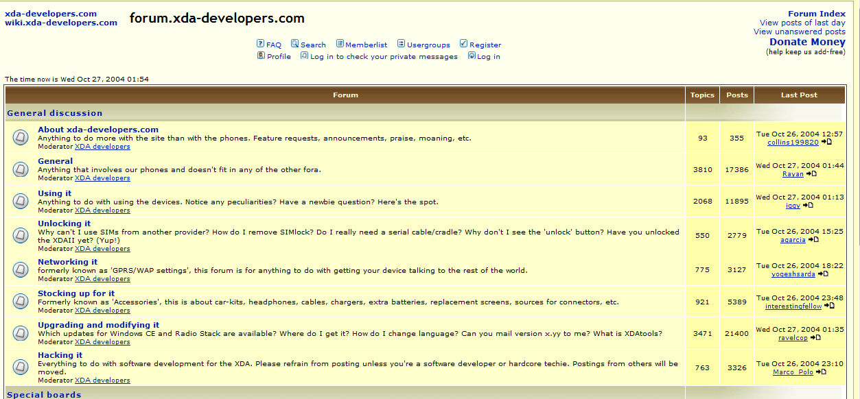Open Log in to check private messages
This screenshot has width=860, height=399.
click(x=384, y=57)
